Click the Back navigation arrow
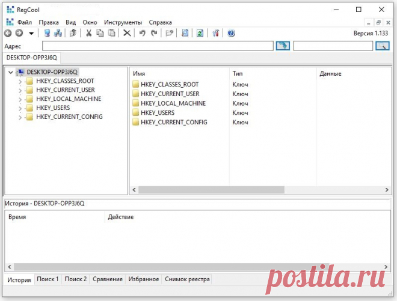Image resolution: width=397 pixels, height=301 pixels. [x=8, y=33]
